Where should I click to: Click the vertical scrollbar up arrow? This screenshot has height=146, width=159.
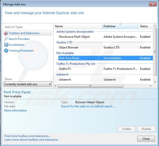(x=155, y=25)
